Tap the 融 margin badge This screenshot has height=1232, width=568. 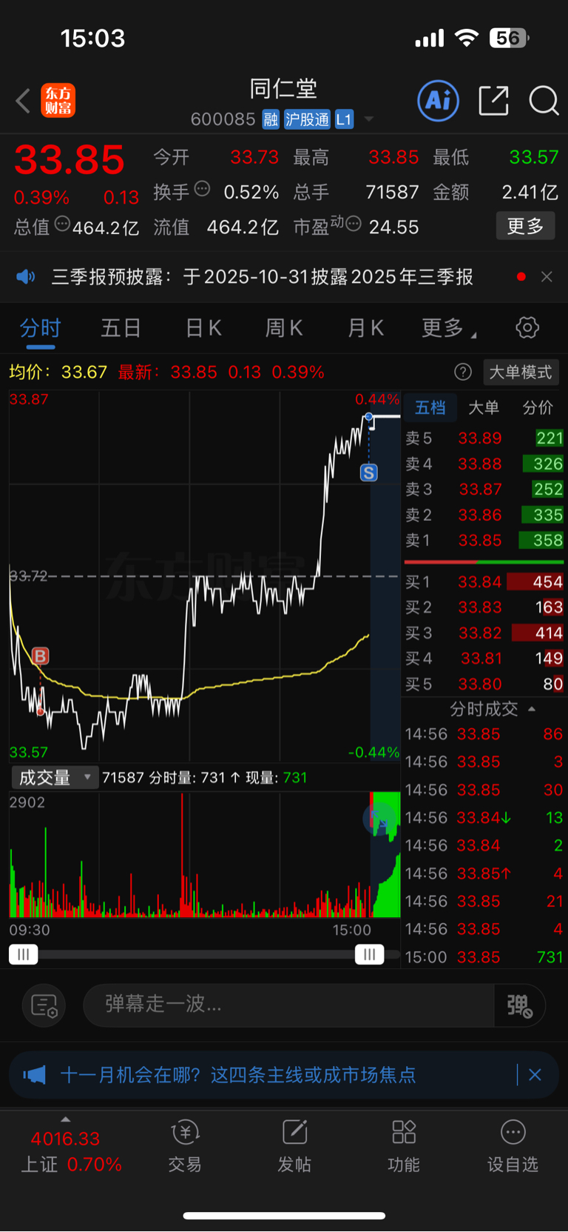(271, 119)
